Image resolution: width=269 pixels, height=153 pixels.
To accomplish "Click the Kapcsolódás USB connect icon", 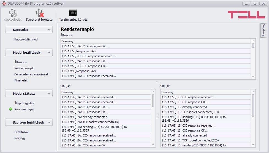I will click(x=13, y=13).
